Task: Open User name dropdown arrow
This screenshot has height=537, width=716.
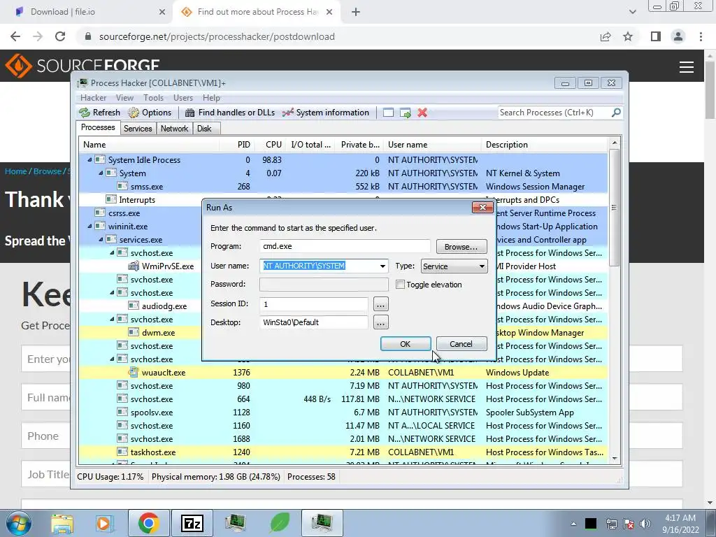Action: (382, 266)
